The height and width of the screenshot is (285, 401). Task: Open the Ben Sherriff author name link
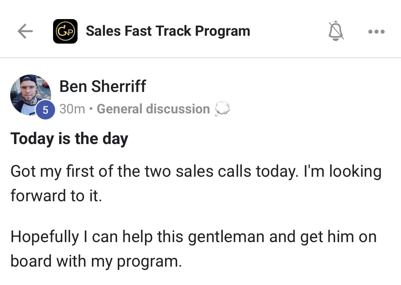tap(102, 86)
